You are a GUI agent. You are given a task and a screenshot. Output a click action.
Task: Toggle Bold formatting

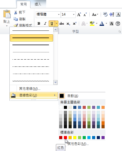click(x=39, y=23)
